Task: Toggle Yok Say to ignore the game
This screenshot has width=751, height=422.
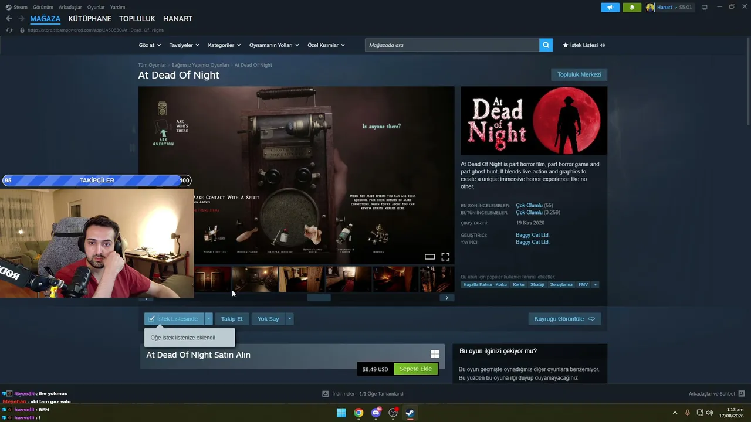Action: (268, 319)
